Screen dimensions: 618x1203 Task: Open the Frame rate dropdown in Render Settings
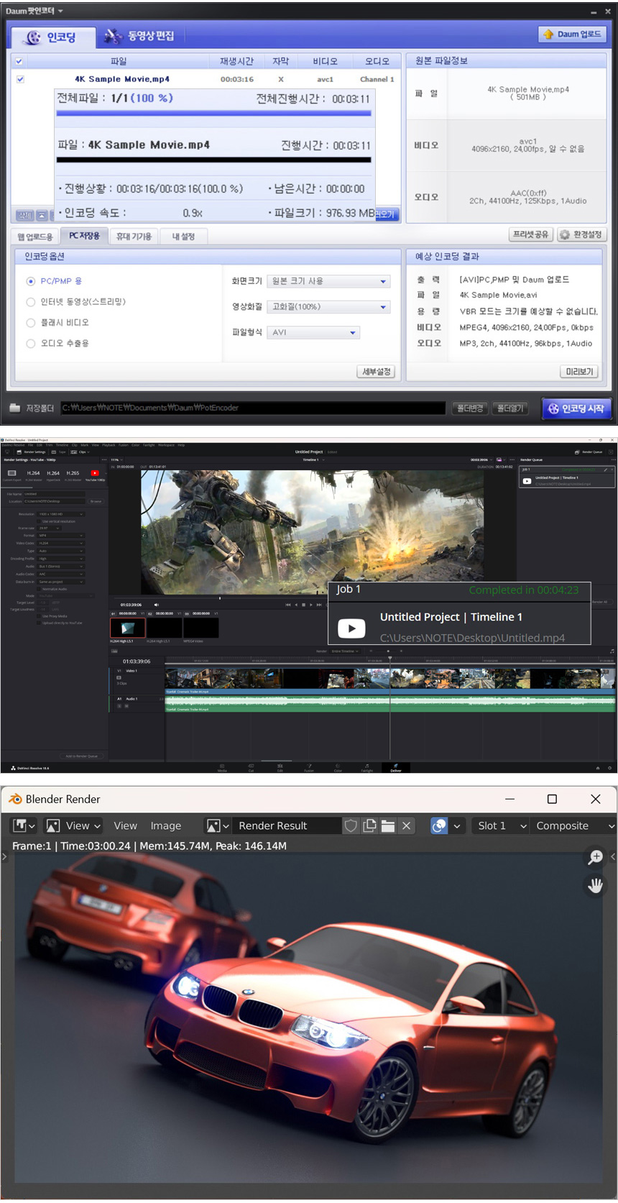pos(49,528)
